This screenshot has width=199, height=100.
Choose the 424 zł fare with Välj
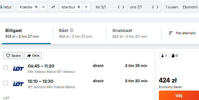pyautogui.click(x=179, y=96)
